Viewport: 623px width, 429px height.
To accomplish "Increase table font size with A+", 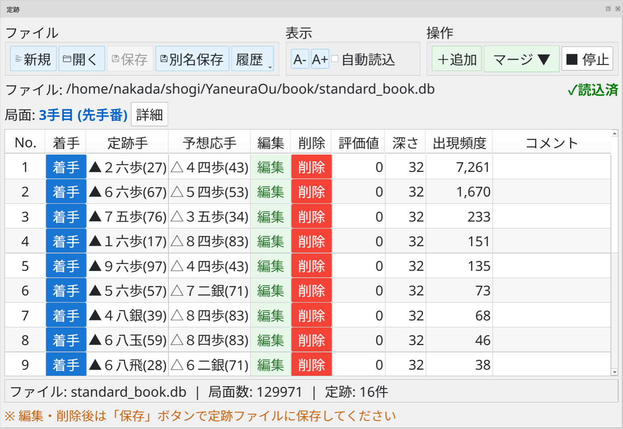I will click(319, 60).
